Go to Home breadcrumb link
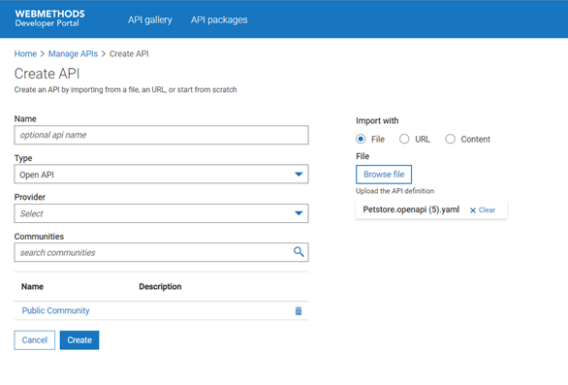Image resolution: width=568 pixels, height=385 pixels. click(25, 53)
